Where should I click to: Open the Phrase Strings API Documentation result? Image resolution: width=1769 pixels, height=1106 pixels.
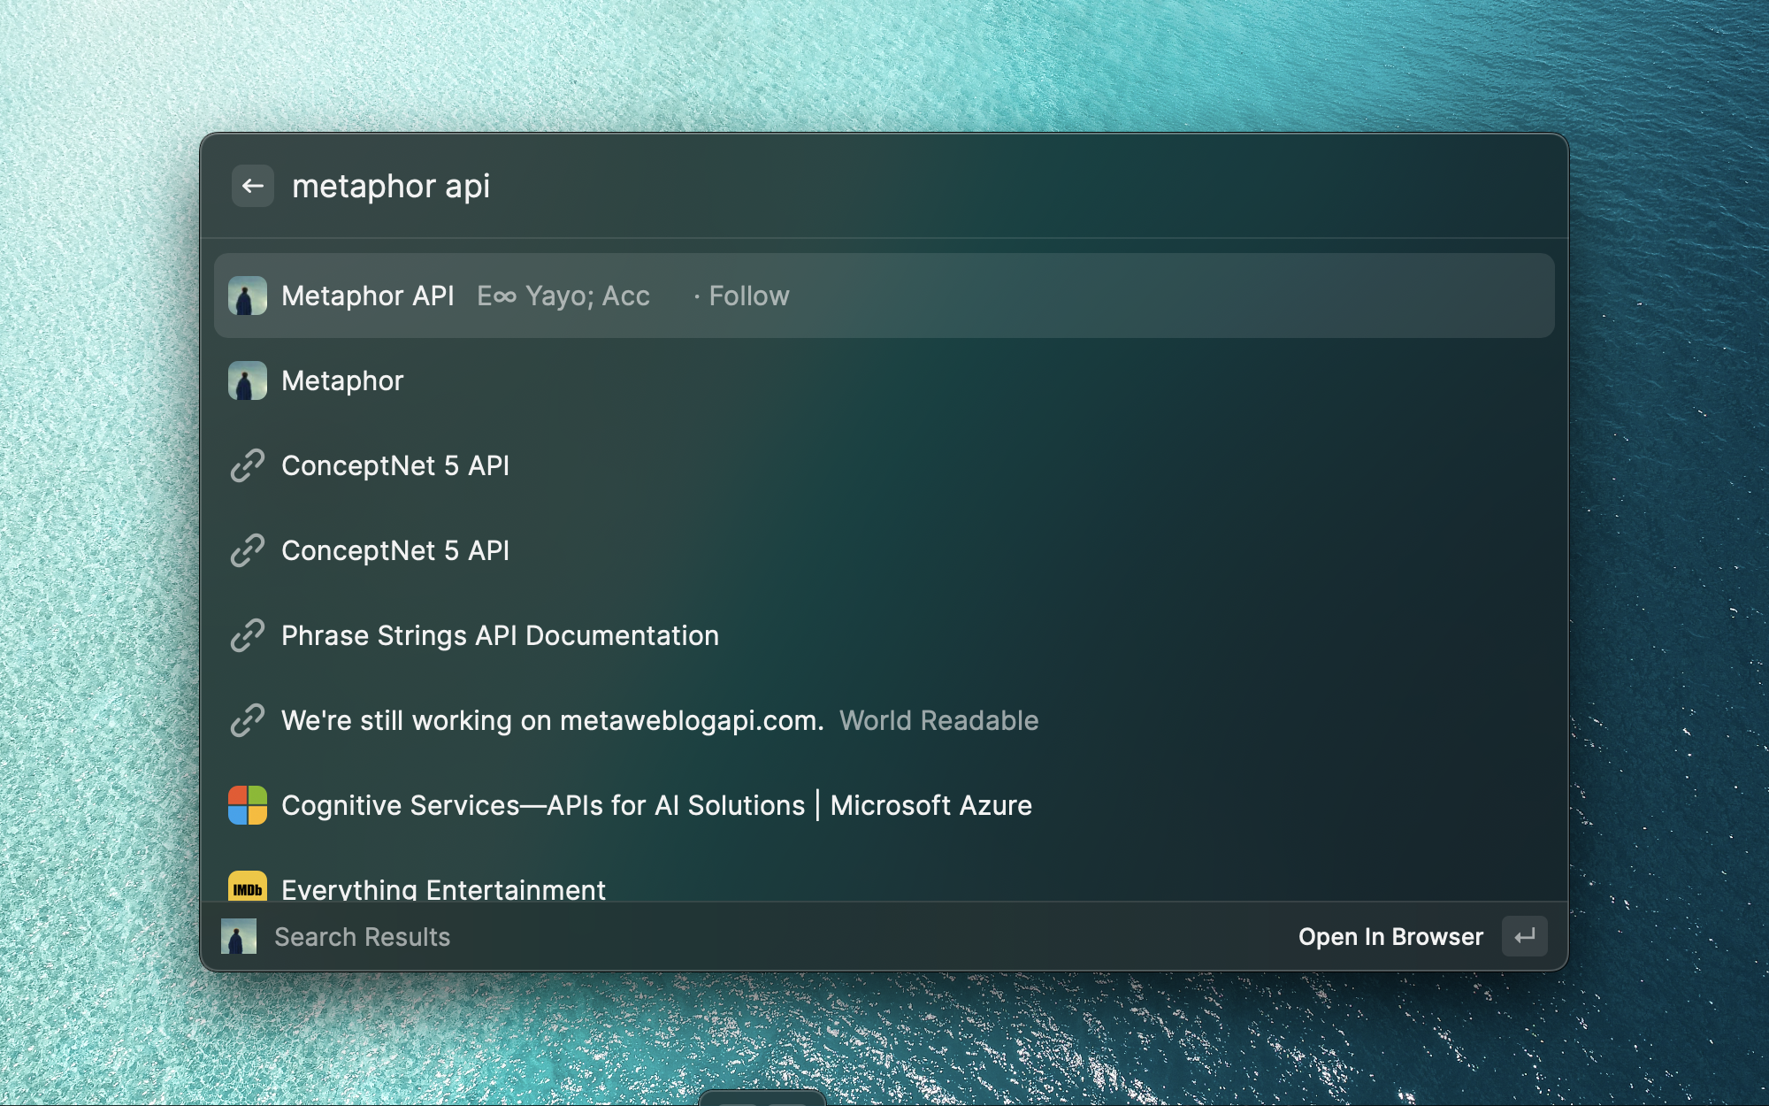pos(500,635)
